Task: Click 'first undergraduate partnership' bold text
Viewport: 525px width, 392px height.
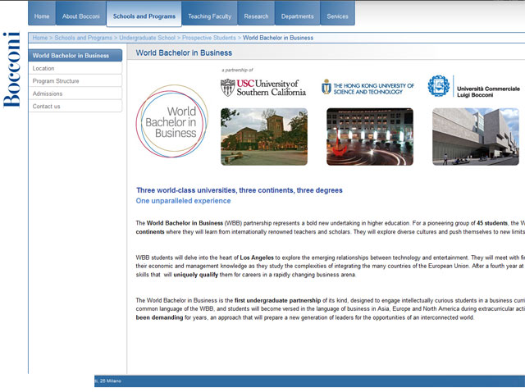Action: tap(277, 301)
